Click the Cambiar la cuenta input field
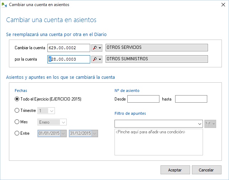 click(68, 48)
